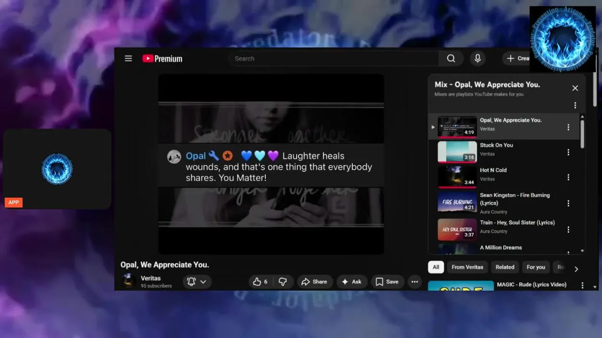Open the Veritas channel avatar
The image size is (602, 338).
pyautogui.click(x=128, y=281)
